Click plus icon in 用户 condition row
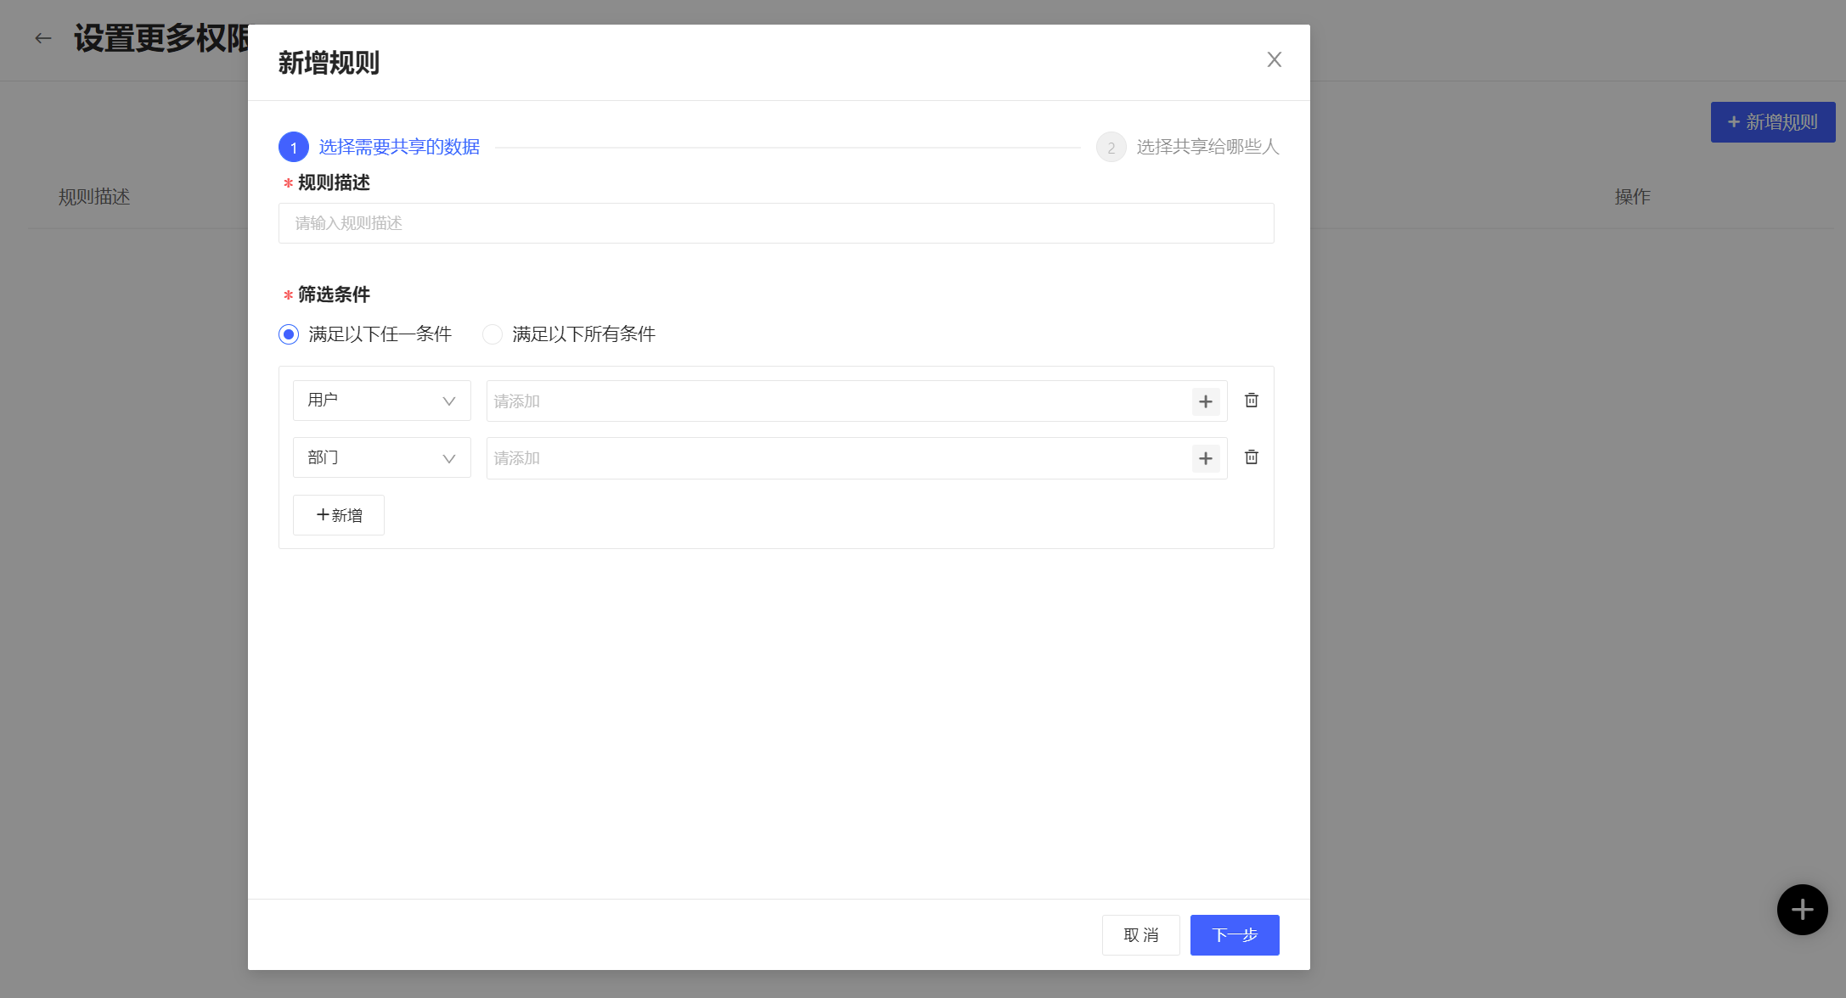The width and height of the screenshot is (1846, 998). point(1205,401)
